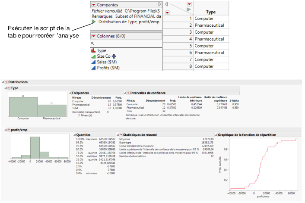This screenshot has width=305, height=203.
Task: Select row 2 number in the data grid
Action: pyautogui.click(x=191, y=25)
